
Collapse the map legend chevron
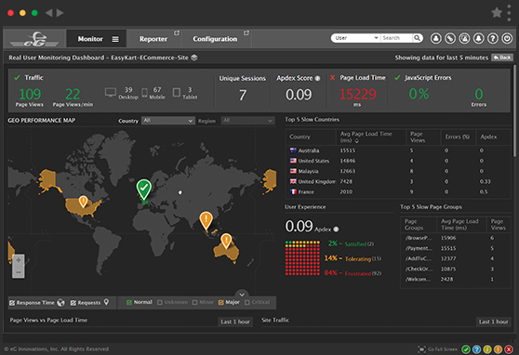coord(242,294)
